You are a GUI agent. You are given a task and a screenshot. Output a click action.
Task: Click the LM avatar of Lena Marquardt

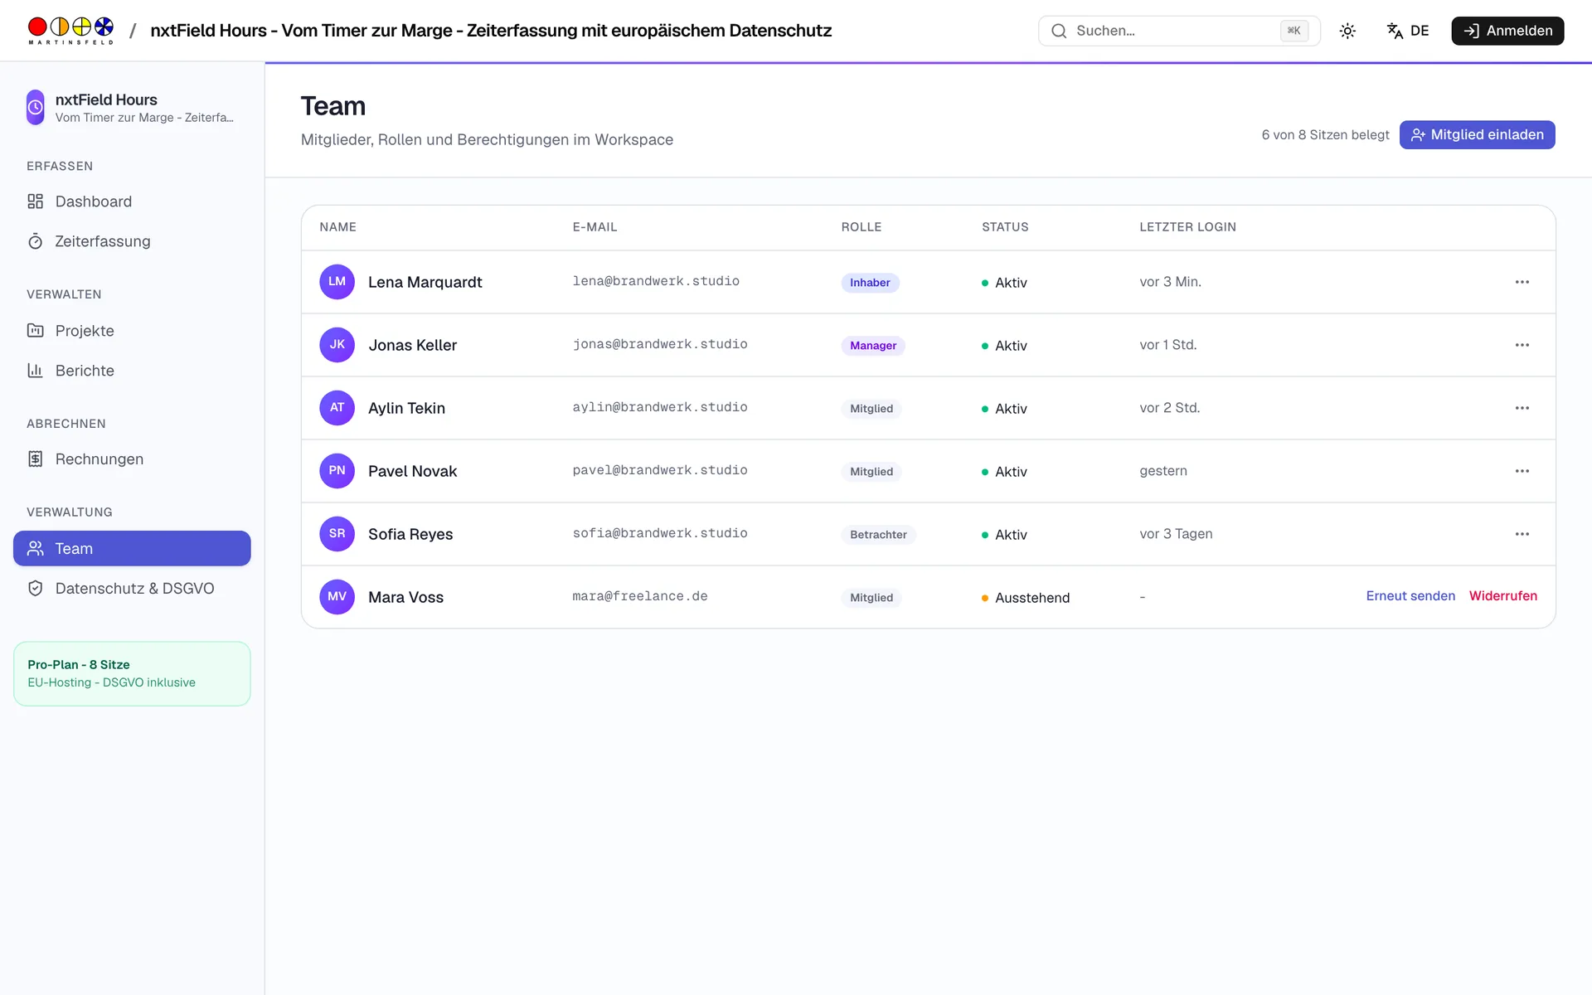click(x=337, y=282)
